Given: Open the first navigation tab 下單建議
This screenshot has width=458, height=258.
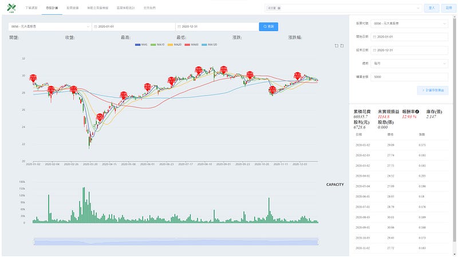Looking at the screenshot, I should tap(31, 8).
